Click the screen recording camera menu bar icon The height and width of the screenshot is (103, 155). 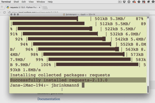pyautogui.click(x=120, y=2)
